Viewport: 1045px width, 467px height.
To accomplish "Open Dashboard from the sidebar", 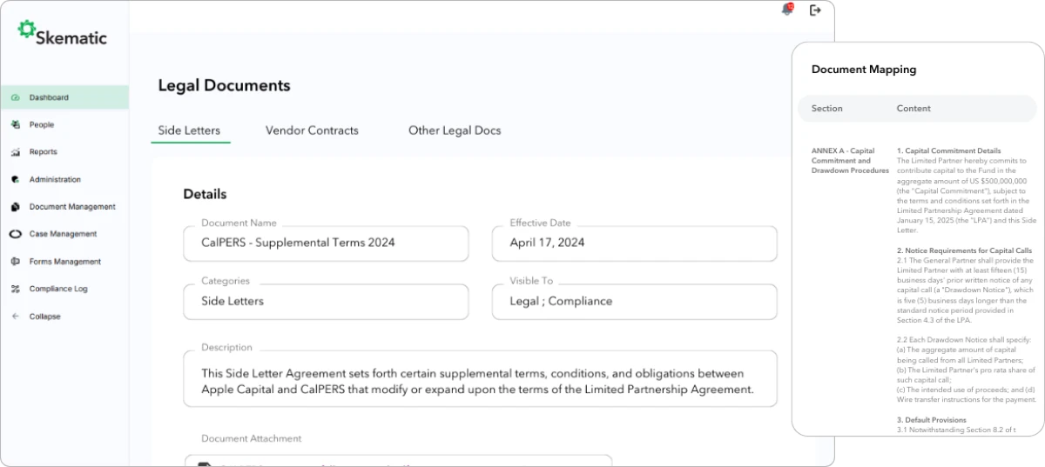I will pyautogui.click(x=49, y=97).
